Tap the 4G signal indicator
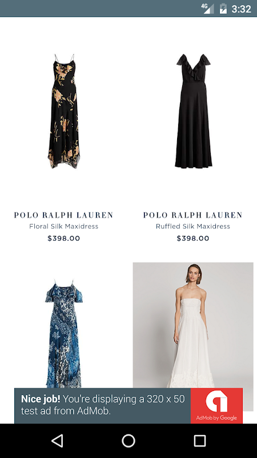 [207, 8]
